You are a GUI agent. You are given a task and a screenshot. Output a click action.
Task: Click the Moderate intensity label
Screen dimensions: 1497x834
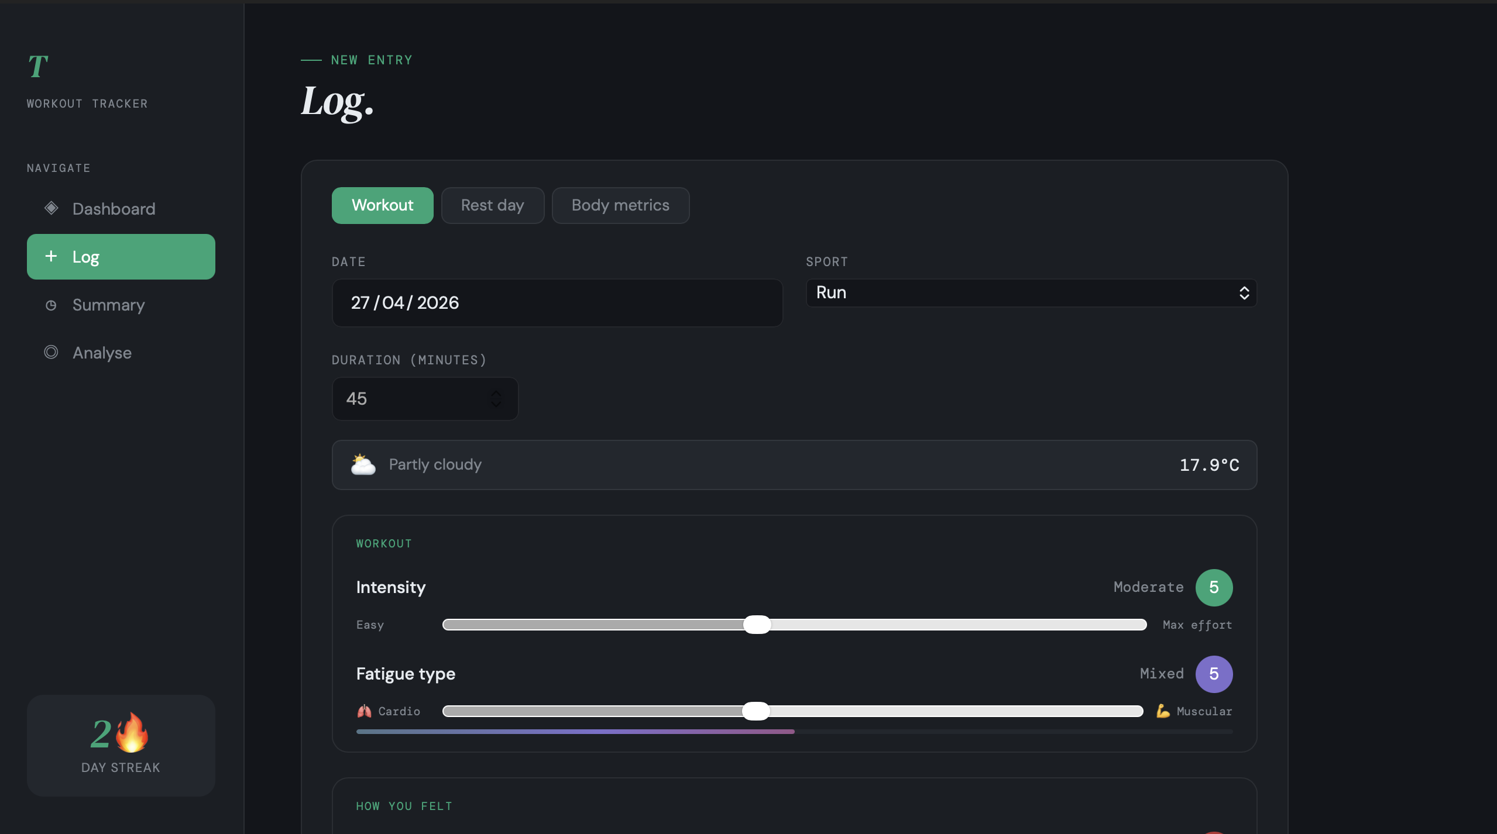coord(1149,587)
